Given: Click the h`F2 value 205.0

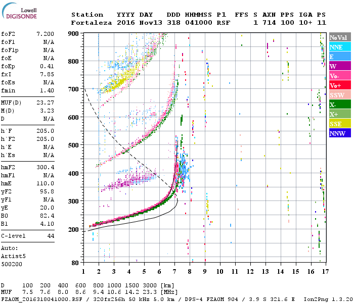Looking at the screenshot, I should point(45,139).
